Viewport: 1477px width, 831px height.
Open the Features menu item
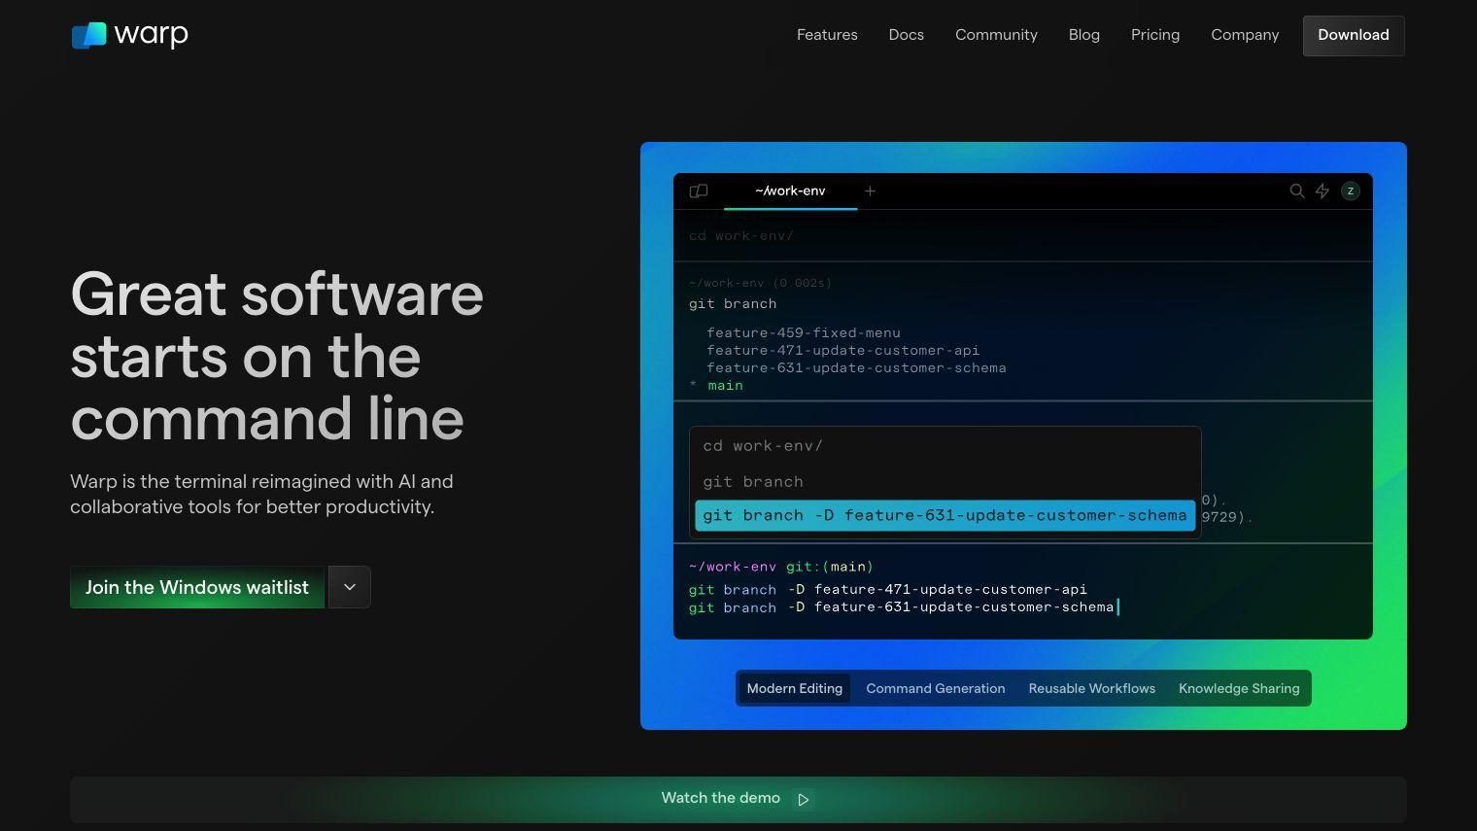pyautogui.click(x=827, y=35)
